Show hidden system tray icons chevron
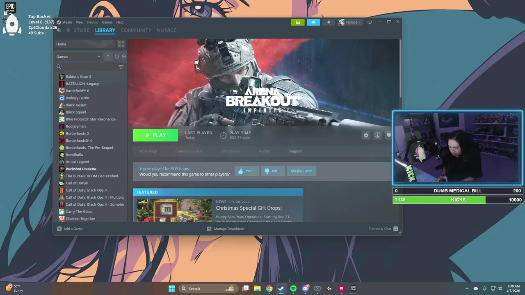 click(467, 288)
